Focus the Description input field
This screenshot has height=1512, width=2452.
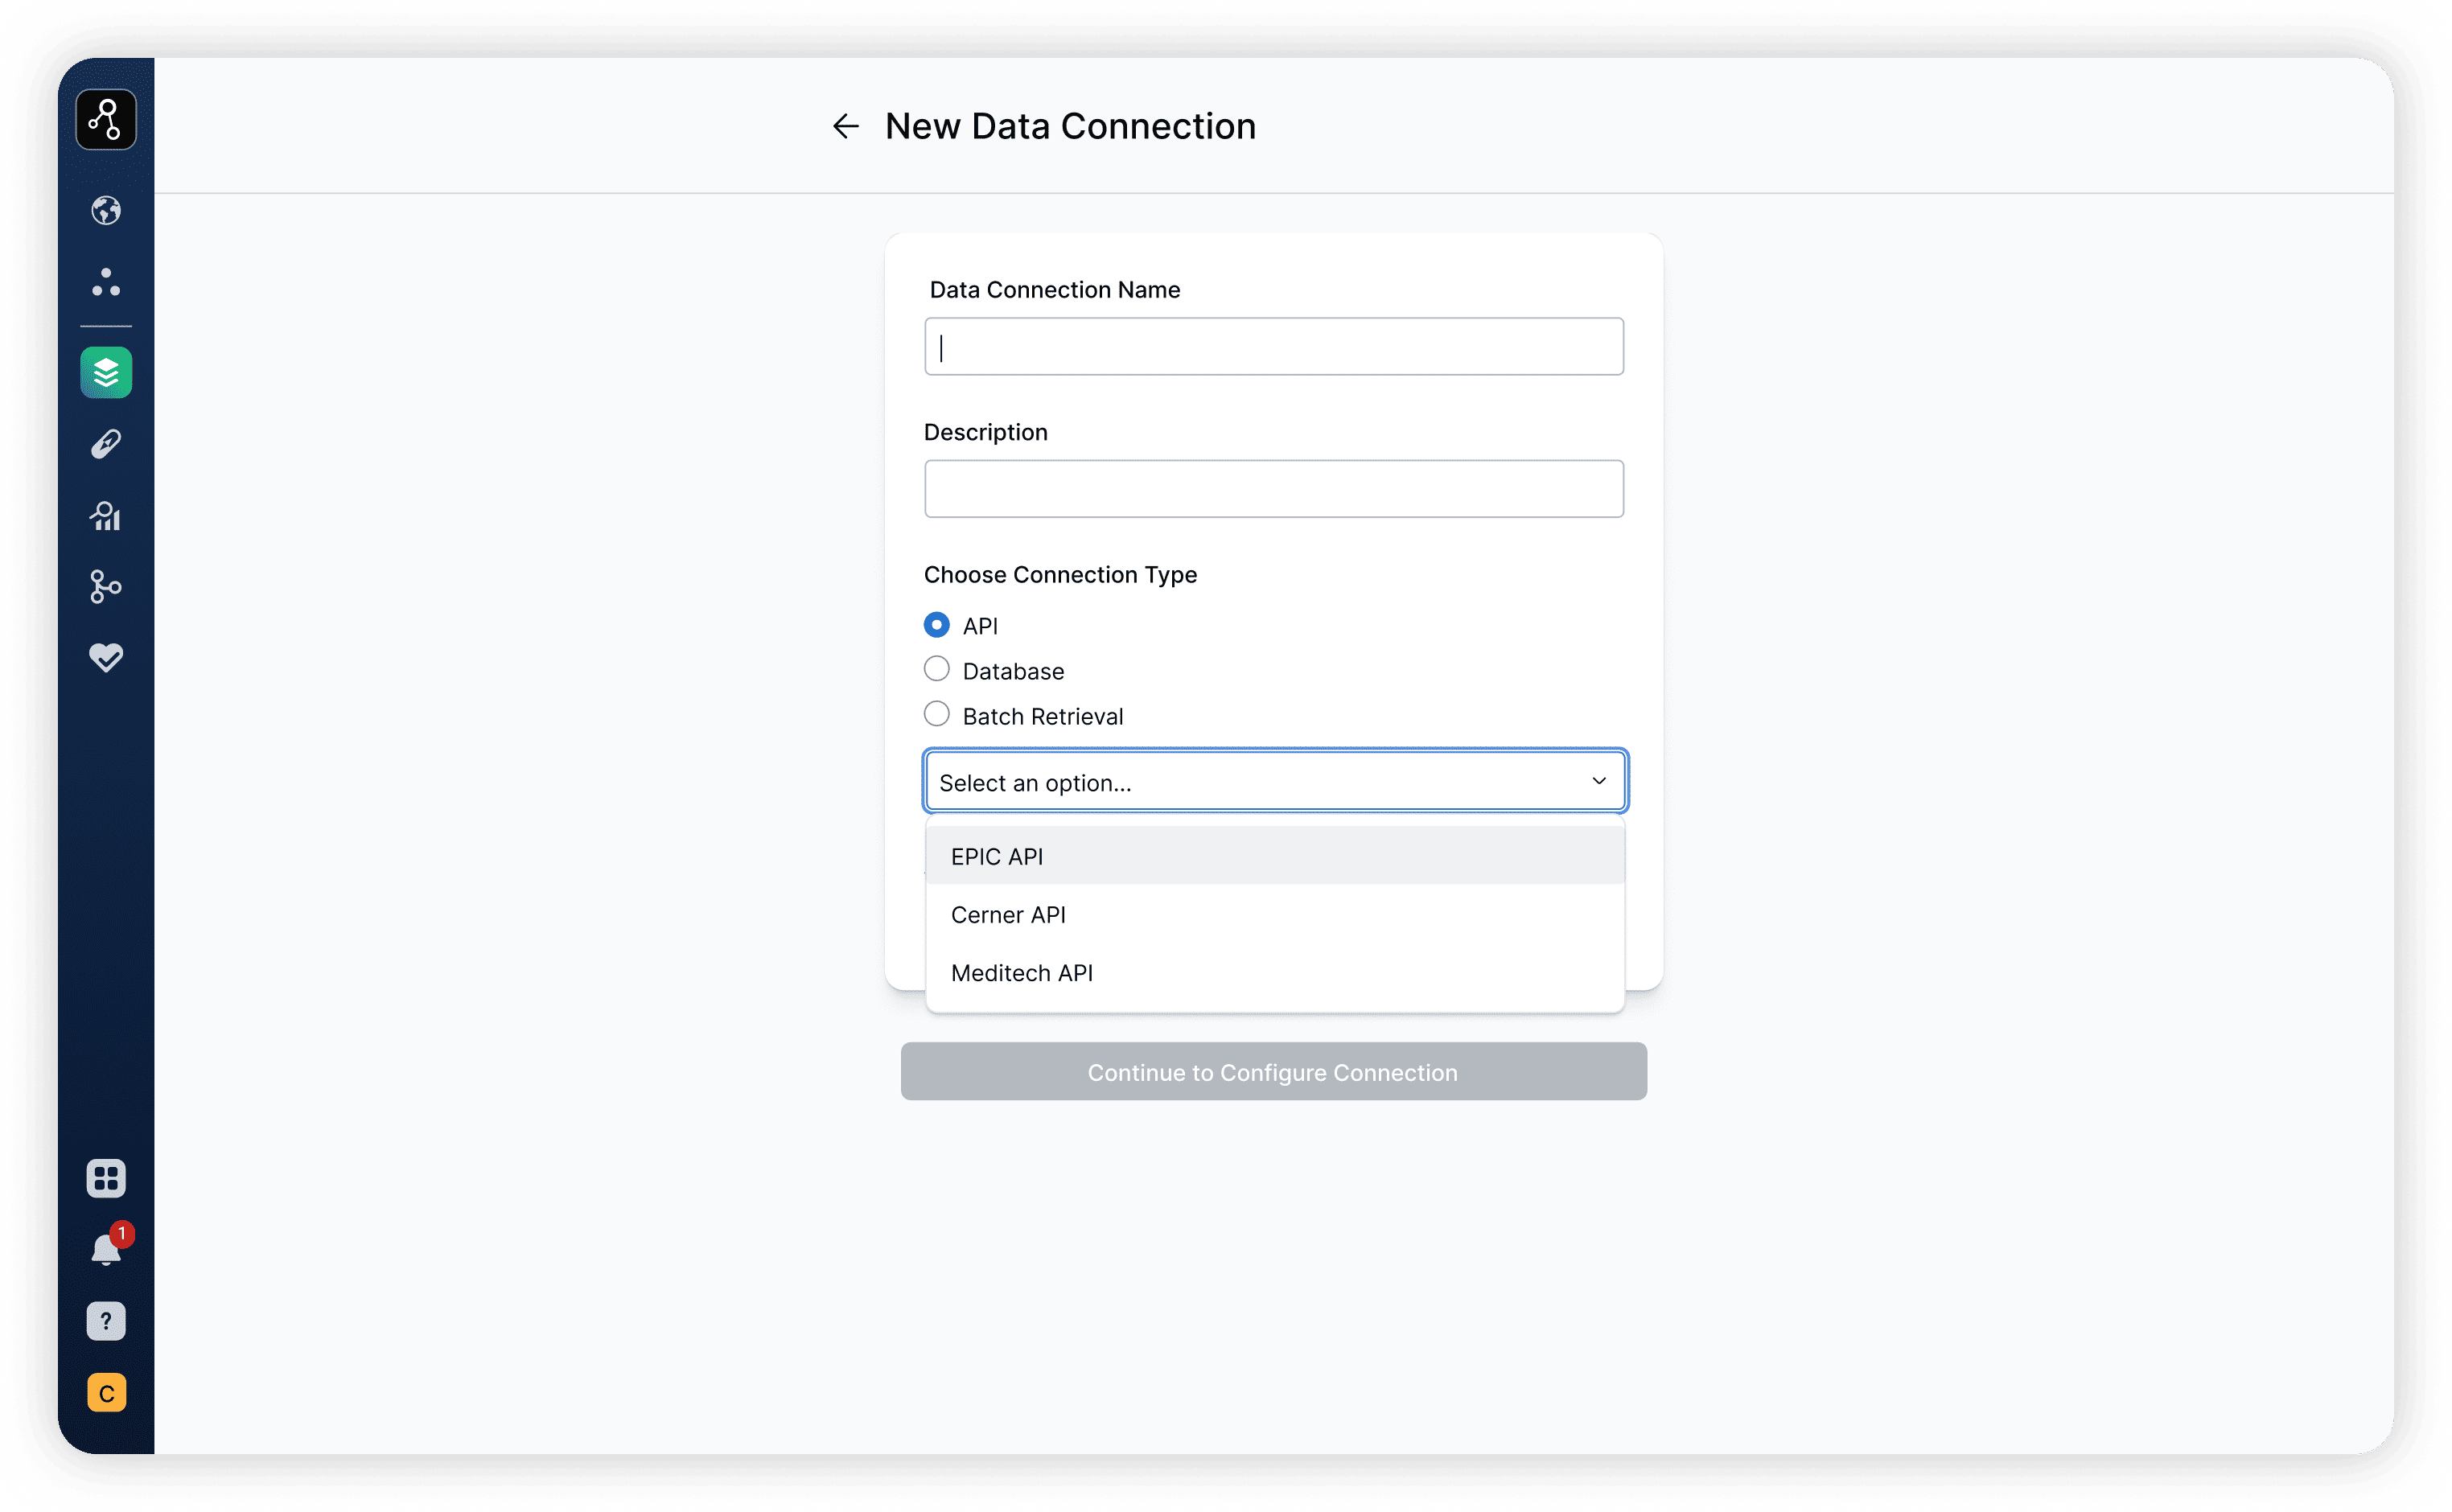[1274, 489]
